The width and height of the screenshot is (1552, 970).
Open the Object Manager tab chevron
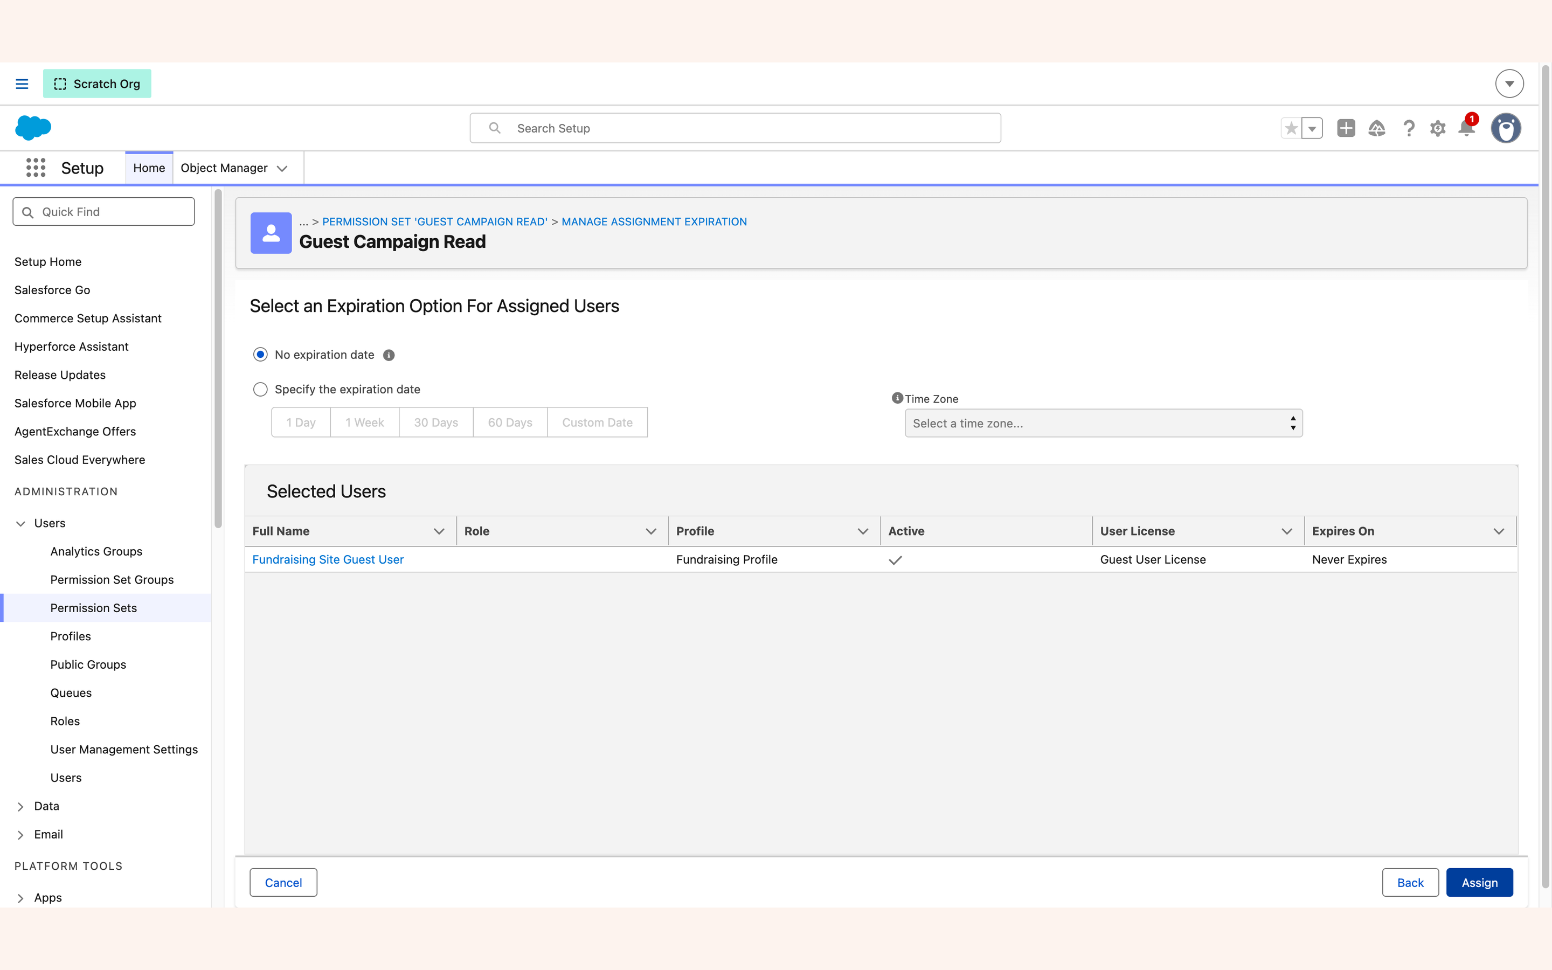pos(282,169)
